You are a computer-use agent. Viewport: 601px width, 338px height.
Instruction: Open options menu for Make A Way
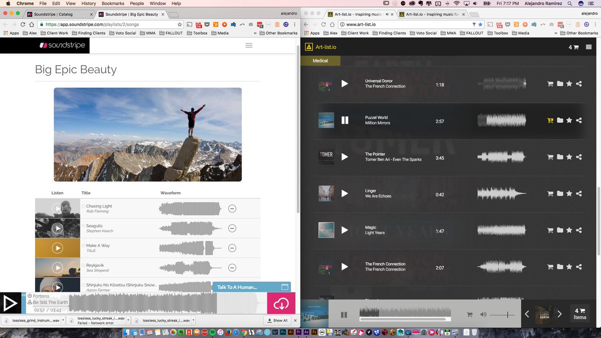[232, 248]
